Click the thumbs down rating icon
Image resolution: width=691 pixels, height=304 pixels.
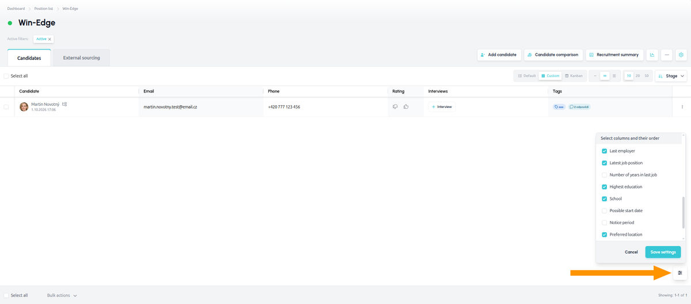396,106
